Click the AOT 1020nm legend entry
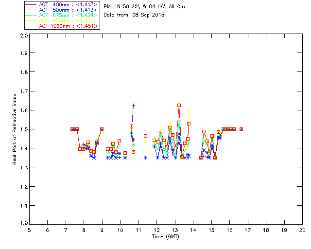The height and width of the screenshot is (249, 311). click(x=62, y=26)
